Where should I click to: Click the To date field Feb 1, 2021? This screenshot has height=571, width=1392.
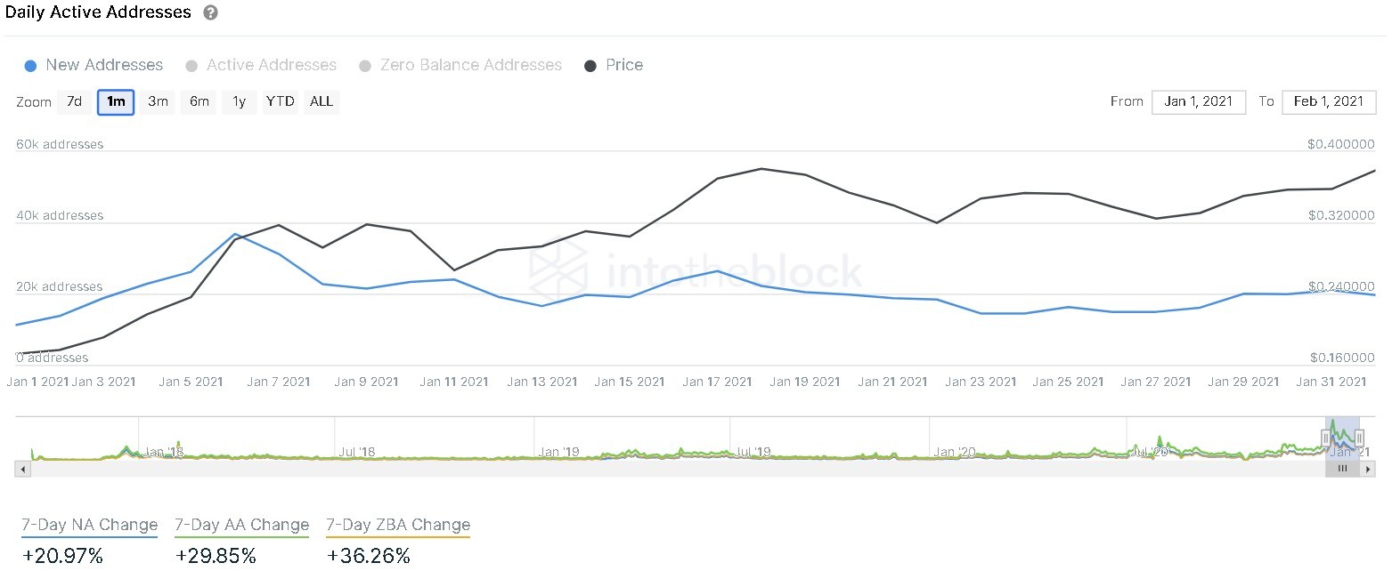pyautogui.click(x=1329, y=101)
